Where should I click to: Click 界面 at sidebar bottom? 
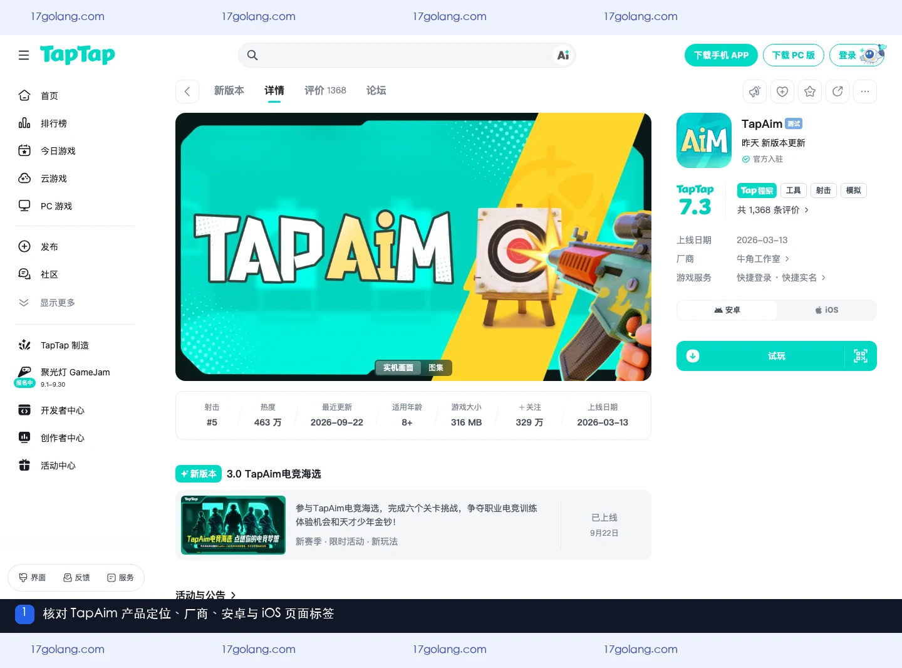[32, 578]
